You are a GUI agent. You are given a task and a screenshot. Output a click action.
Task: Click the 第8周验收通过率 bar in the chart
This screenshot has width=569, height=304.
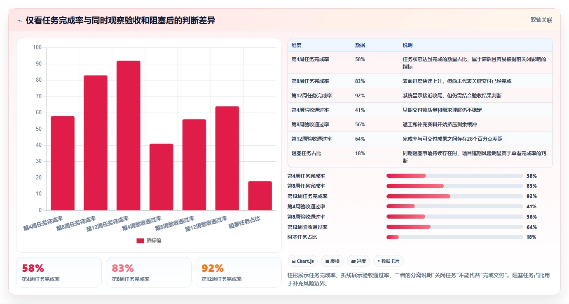[194, 165]
